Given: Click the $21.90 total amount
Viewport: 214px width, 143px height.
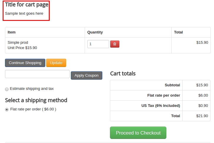Looking at the screenshot, I should click(x=202, y=116).
